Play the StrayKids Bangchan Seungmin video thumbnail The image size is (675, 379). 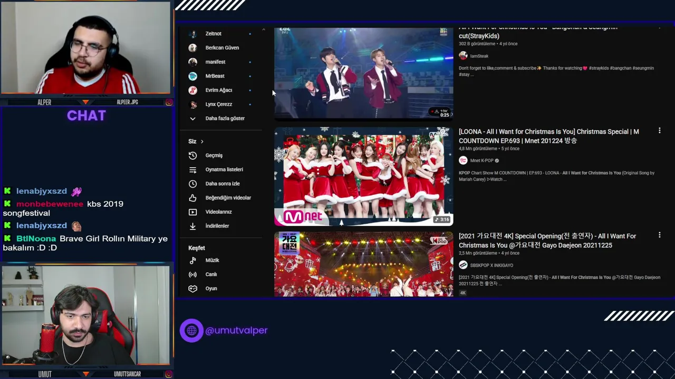point(363,73)
